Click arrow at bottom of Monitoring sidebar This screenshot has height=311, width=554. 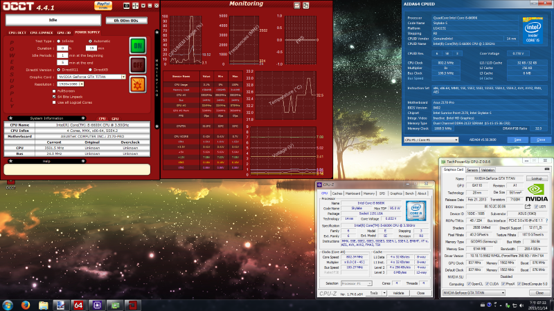[x=157, y=126]
